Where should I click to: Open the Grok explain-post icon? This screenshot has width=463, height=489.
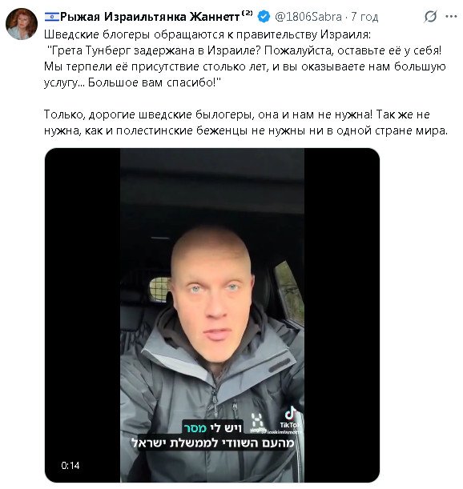[430, 16]
